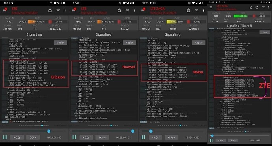272x146 pixels.
Task: Step back <0.5s on Nokia screen
Action: click(x=155, y=137)
